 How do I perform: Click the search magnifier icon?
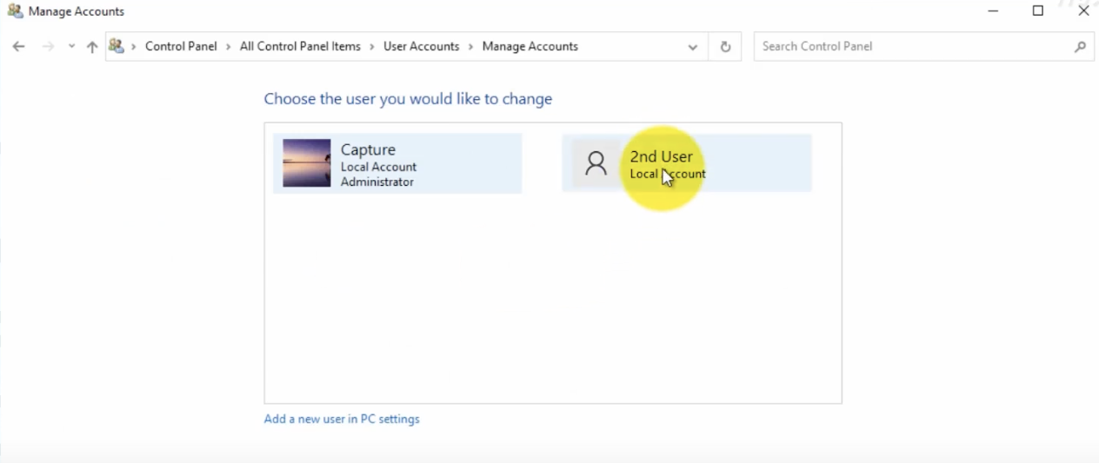(x=1080, y=47)
